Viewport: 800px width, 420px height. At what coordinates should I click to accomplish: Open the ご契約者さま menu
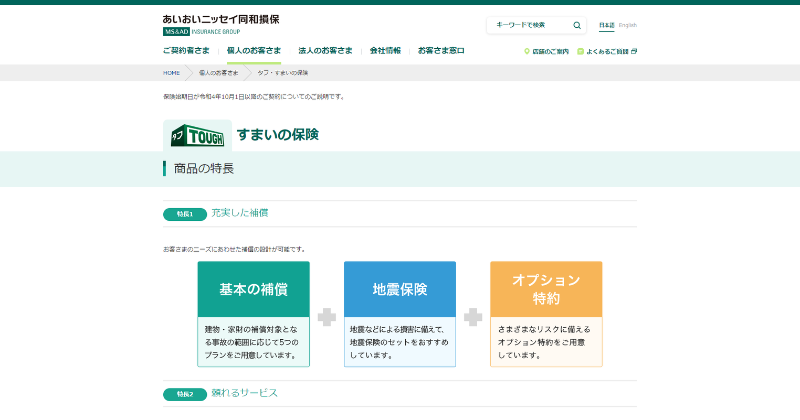[186, 51]
